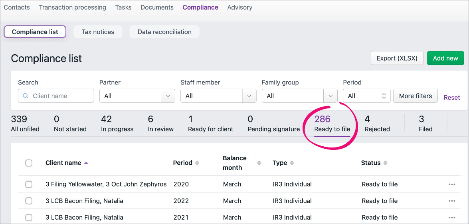Image resolution: width=469 pixels, height=224 pixels.
Task: Sort the list by the Type column arrows
Action: pyautogui.click(x=292, y=163)
